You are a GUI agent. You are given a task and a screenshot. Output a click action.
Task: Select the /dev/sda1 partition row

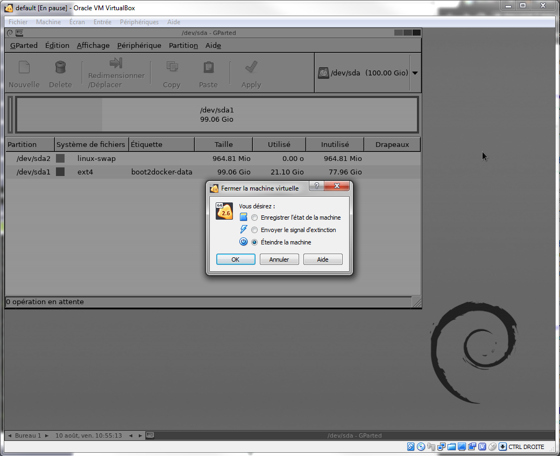(213, 172)
